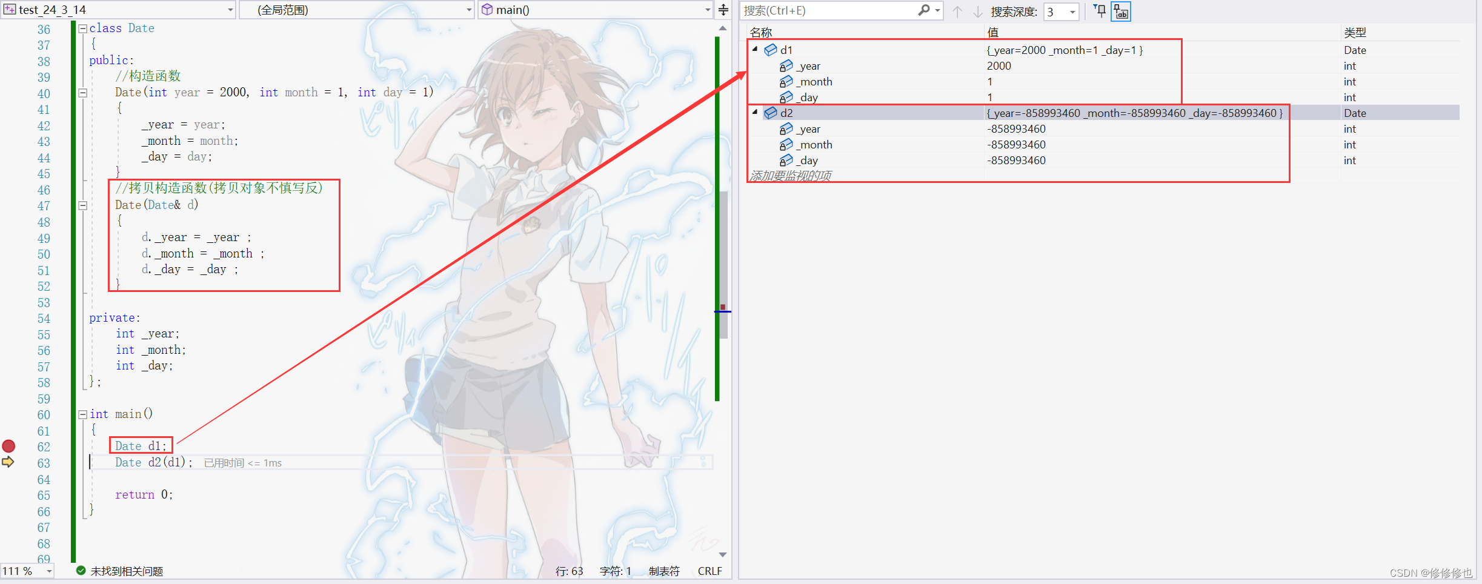Click the editor split icon above the scrollbar
Viewport: 1482px width, 584px height.
pos(723,10)
